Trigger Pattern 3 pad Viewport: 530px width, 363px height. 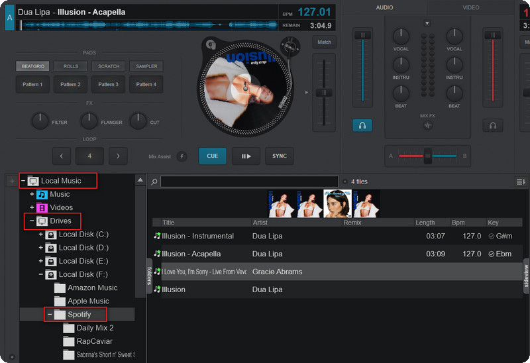point(108,85)
